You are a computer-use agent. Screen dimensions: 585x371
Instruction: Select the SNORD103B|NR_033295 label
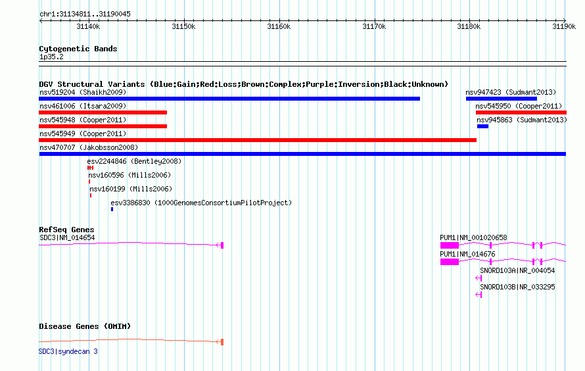pyautogui.click(x=517, y=287)
